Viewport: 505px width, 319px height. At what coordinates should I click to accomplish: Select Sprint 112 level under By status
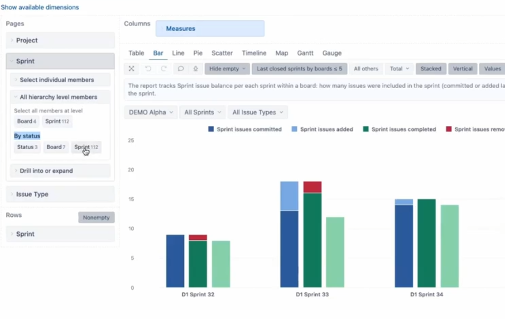(x=86, y=147)
